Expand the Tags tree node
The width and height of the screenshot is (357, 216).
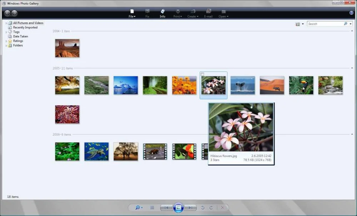(x=6, y=32)
